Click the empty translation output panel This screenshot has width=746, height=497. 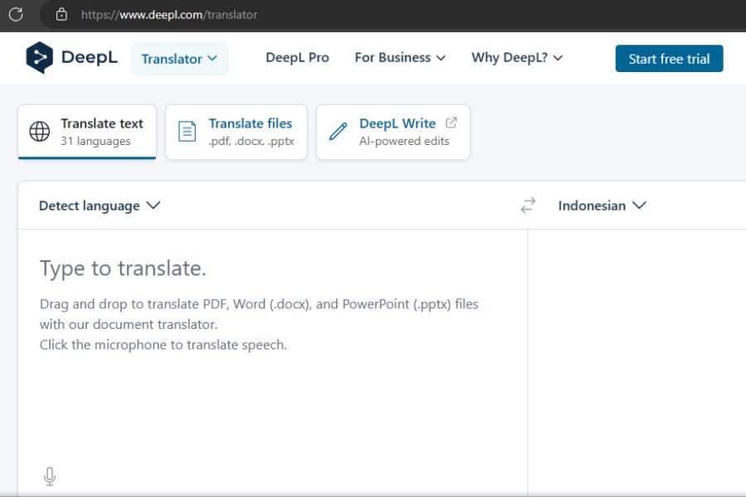point(637,361)
